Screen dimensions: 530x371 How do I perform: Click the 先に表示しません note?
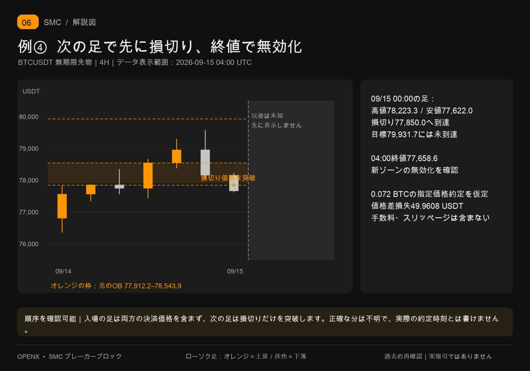(276, 125)
